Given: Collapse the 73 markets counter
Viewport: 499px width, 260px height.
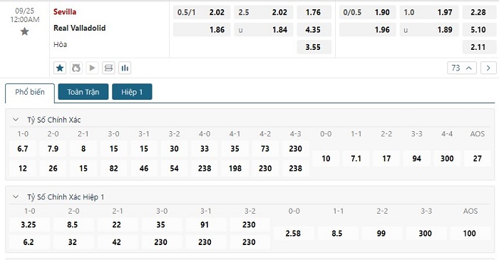Looking at the screenshot, I should 462,68.
